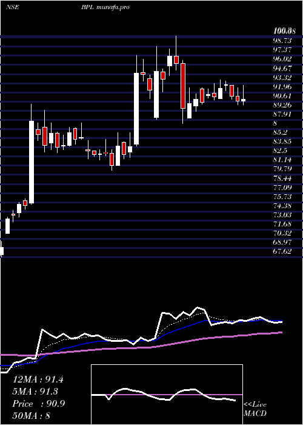The width and height of the screenshot is (303, 425).
Task: Click the Live MACD label
Action: pos(255,409)
